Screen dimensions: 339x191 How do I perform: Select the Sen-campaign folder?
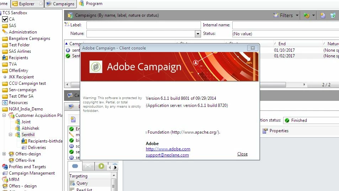[22, 90]
